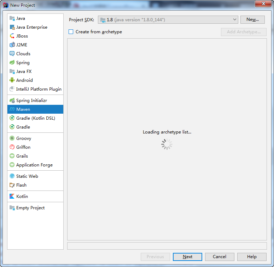Choose 'IntelliJ Platform Plugin' label
This screenshot has width=274, height=267.
(39, 89)
